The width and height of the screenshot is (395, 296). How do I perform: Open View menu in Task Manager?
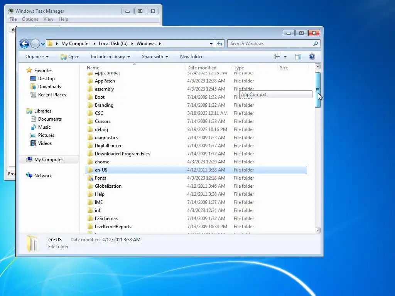(48, 19)
